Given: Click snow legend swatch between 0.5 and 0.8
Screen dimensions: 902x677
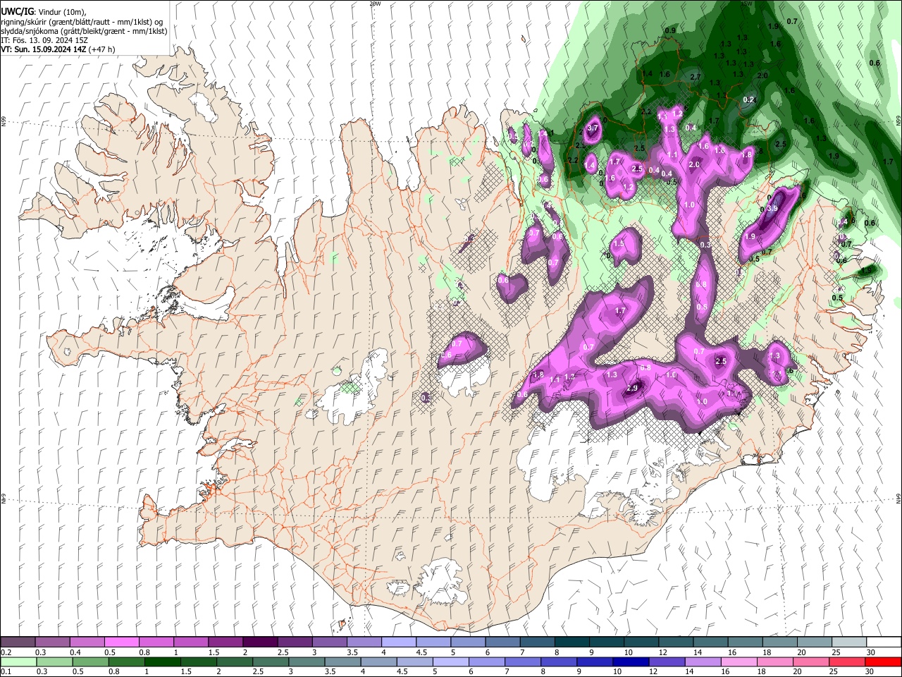Looking at the screenshot, I should point(122,642).
